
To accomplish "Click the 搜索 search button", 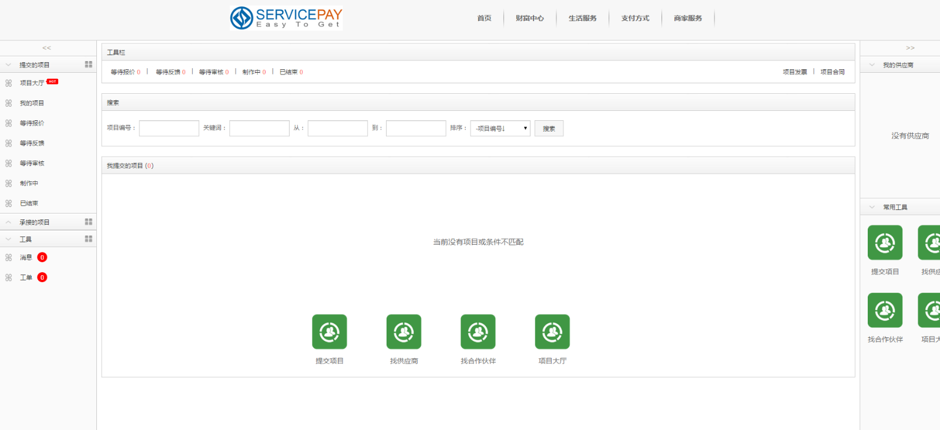I will [x=549, y=128].
